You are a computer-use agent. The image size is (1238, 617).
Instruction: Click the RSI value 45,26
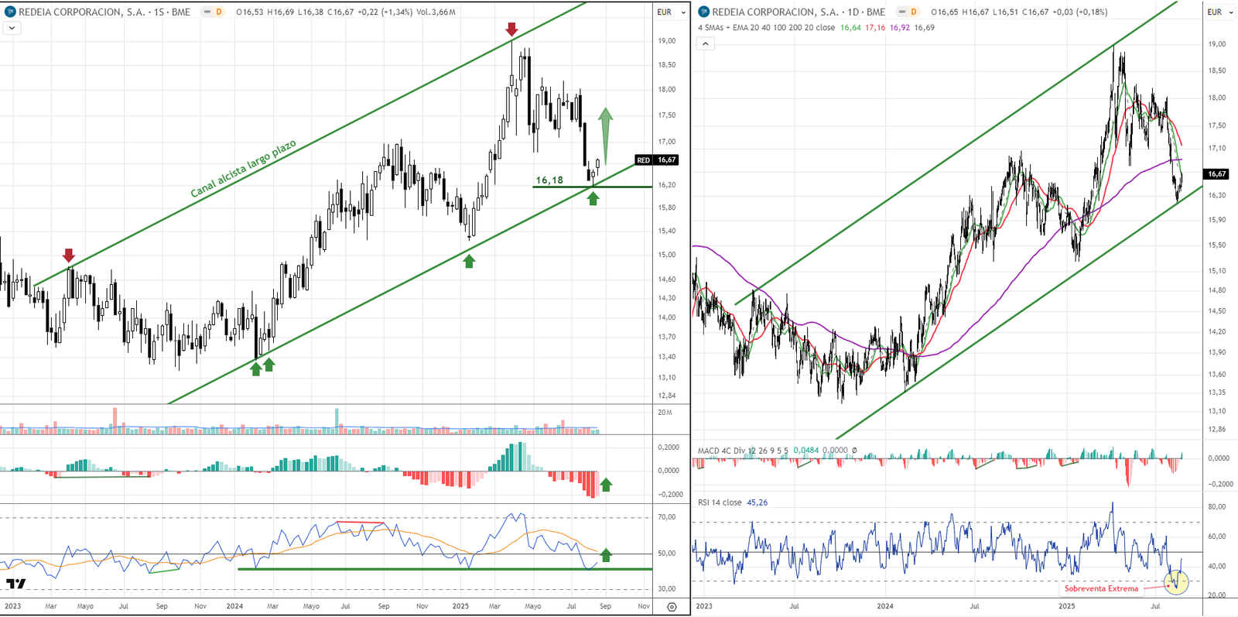click(758, 502)
